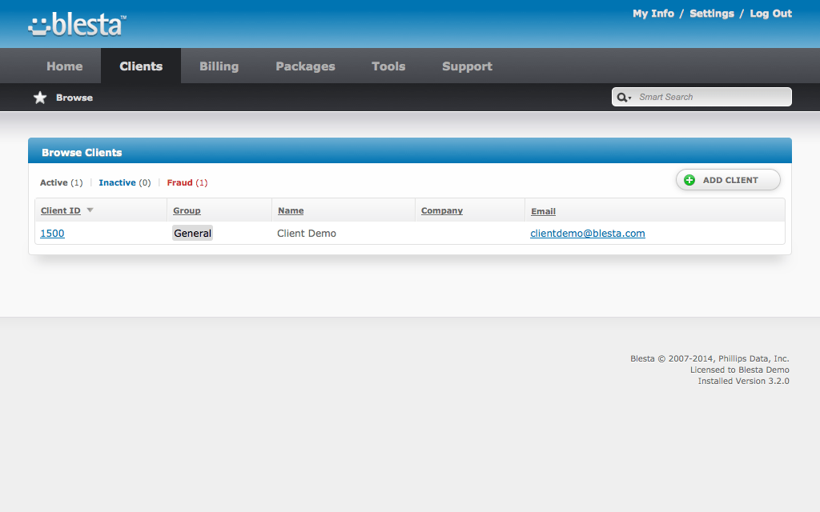Click Log Out in the header

[x=770, y=14]
